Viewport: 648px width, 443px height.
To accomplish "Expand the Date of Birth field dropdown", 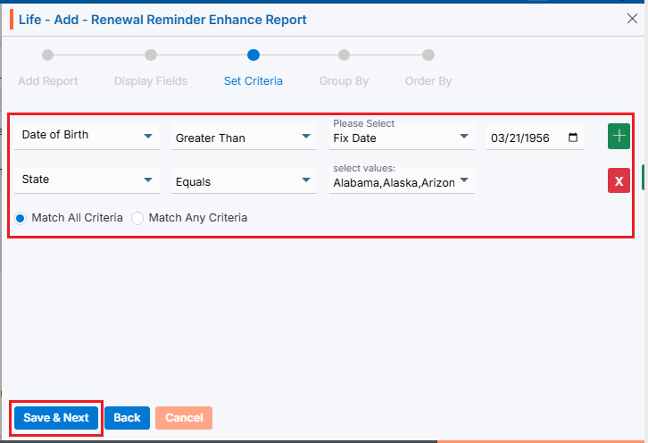I will coord(87,136).
